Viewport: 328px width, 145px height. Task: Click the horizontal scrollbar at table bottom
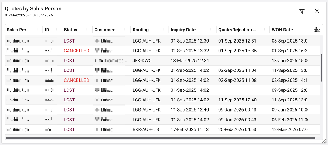click(x=160, y=138)
